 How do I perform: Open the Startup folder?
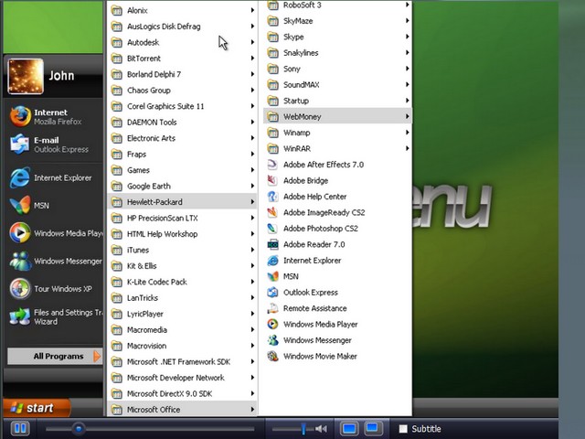(337, 101)
